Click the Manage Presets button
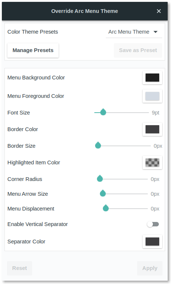 33,50
